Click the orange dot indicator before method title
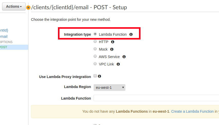This screenshot has width=219, height=125. [28, 7]
